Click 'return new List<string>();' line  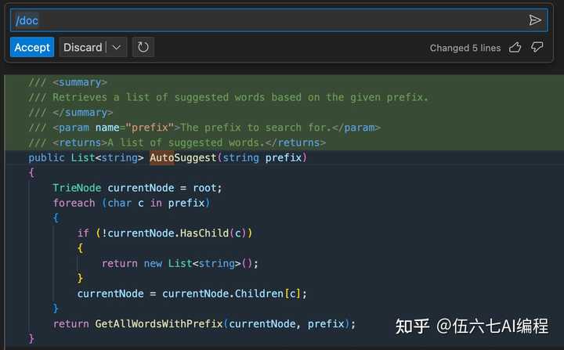(180, 263)
